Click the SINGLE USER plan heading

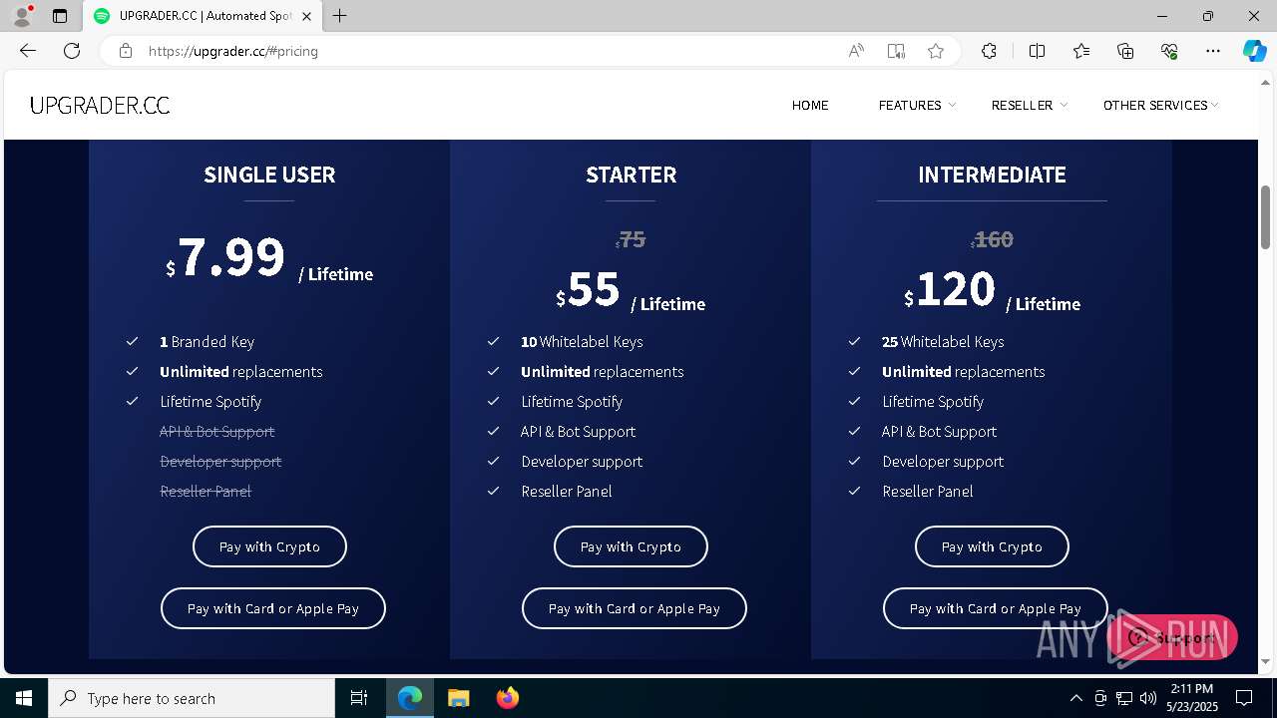(x=269, y=175)
